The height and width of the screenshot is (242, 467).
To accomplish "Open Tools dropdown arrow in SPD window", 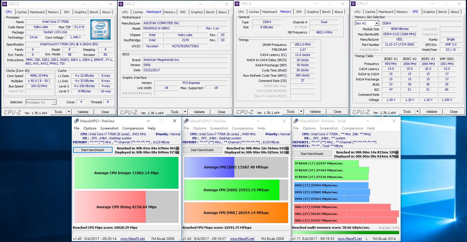I will tap(417, 112).
